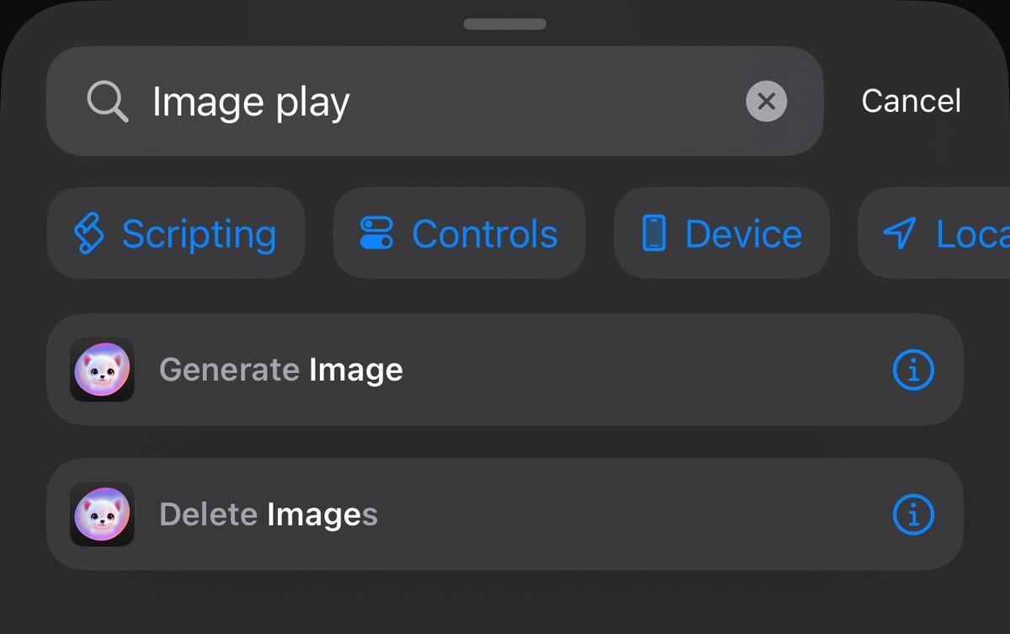The height and width of the screenshot is (634, 1010).
Task: Open the partially visible Location category text
Action: (973, 234)
